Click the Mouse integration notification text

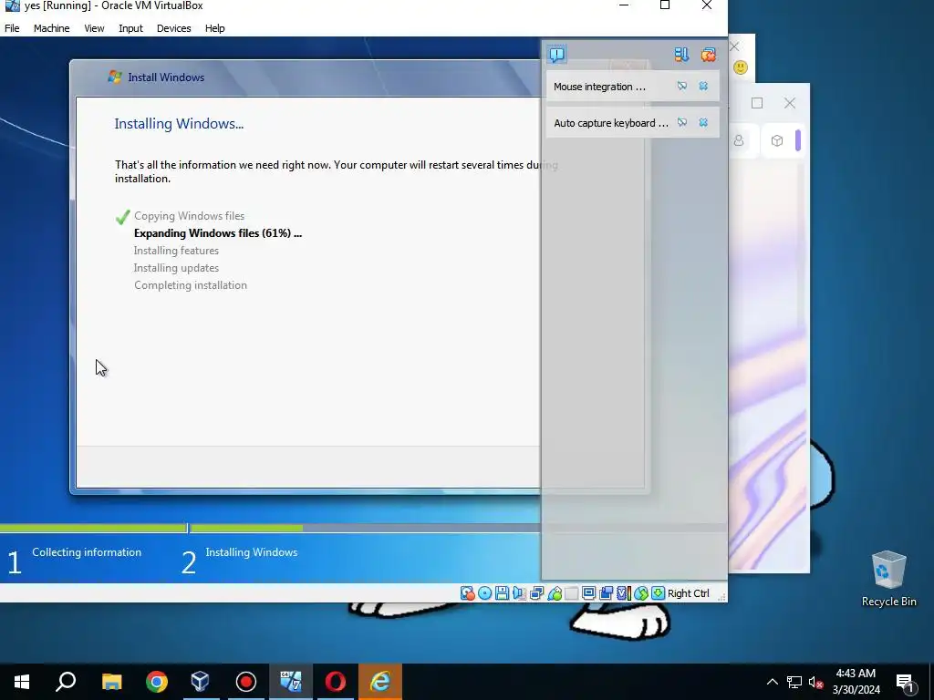tap(599, 87)
